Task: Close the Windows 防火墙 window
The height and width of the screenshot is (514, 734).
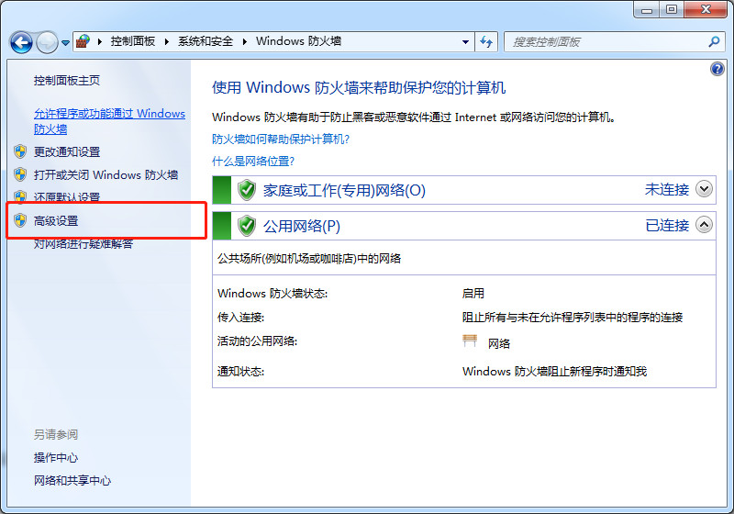Action: [706, 9]
